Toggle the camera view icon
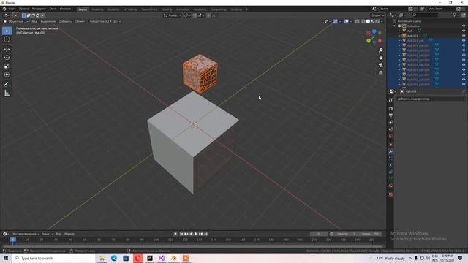Viewport: 468px width, 263px height. point(380,65)
